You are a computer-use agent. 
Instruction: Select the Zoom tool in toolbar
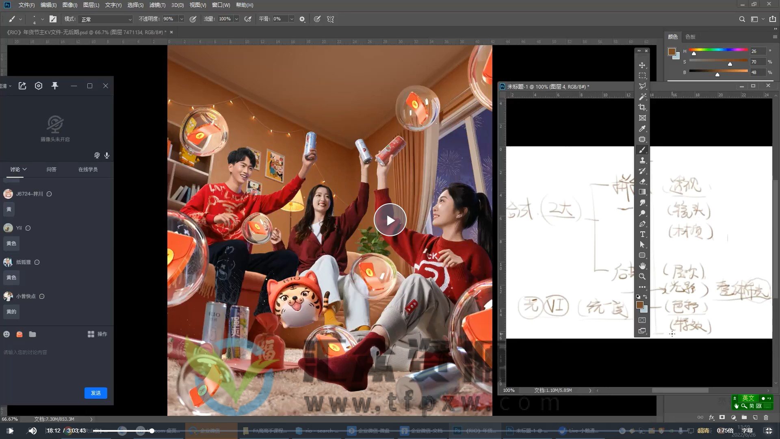[x=642, y=276]
